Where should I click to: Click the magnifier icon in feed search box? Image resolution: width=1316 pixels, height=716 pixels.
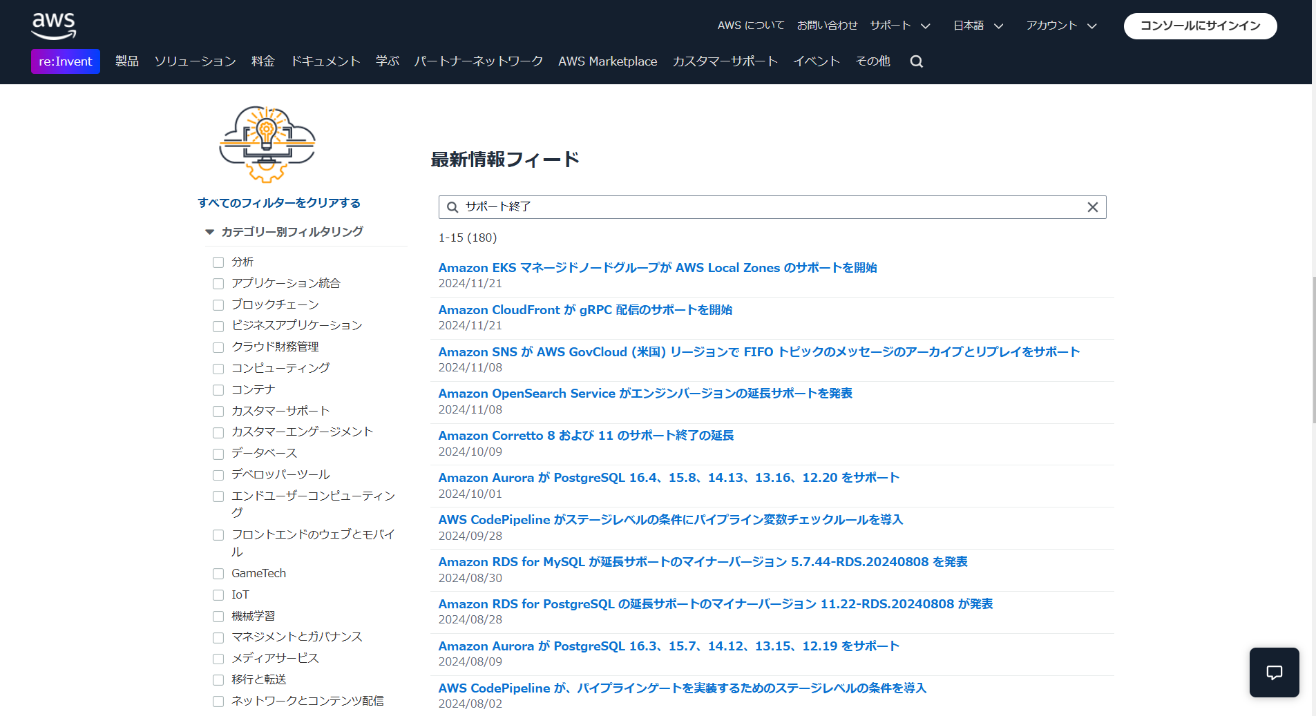tap(452, 207)
